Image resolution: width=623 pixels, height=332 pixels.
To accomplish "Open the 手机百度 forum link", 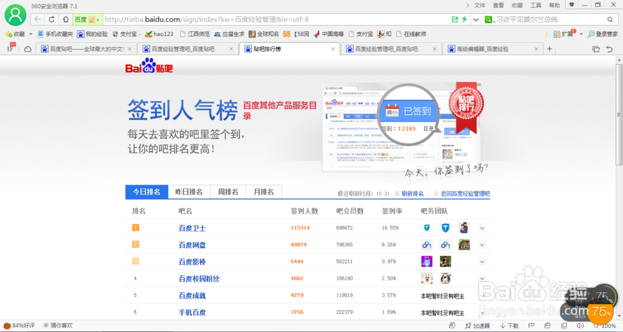I will tap(193, 313).
